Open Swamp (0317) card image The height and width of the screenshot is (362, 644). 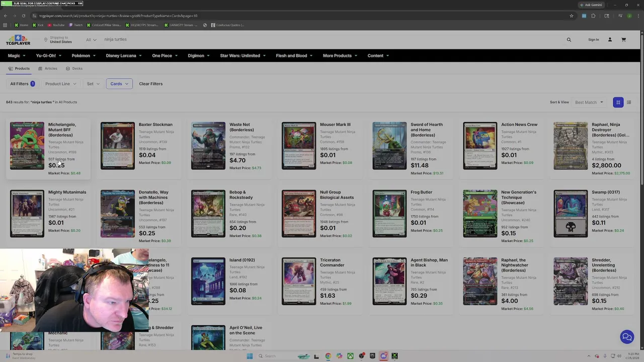[x=571, y=214]
